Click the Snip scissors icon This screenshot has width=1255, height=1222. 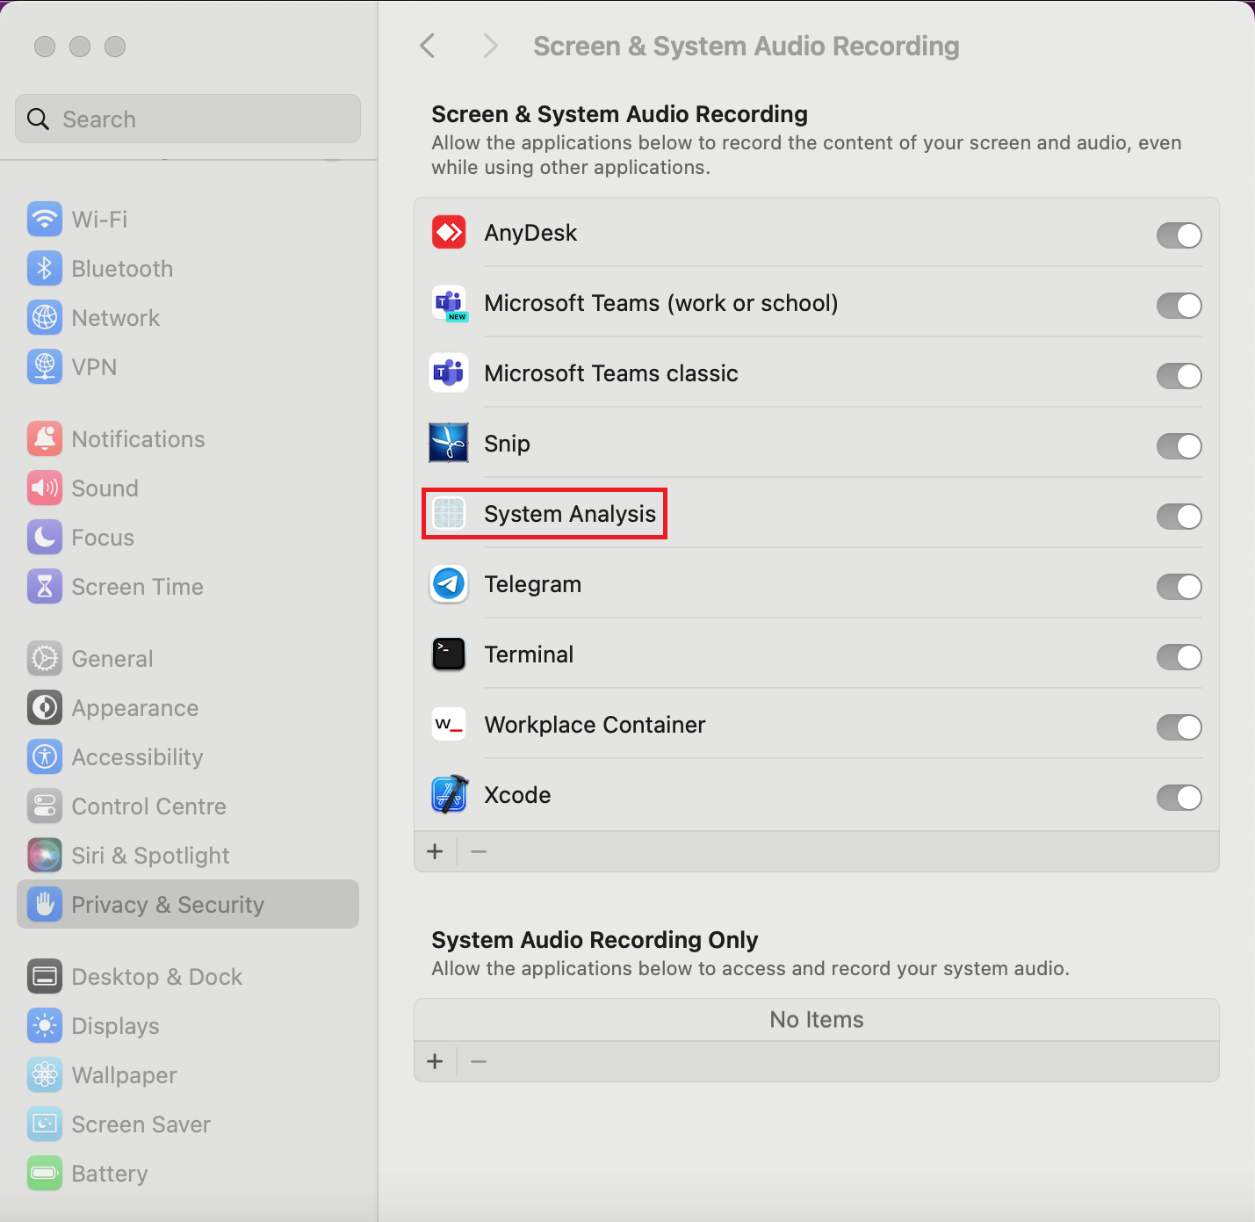pyautogui.click(x=449, y=444)
